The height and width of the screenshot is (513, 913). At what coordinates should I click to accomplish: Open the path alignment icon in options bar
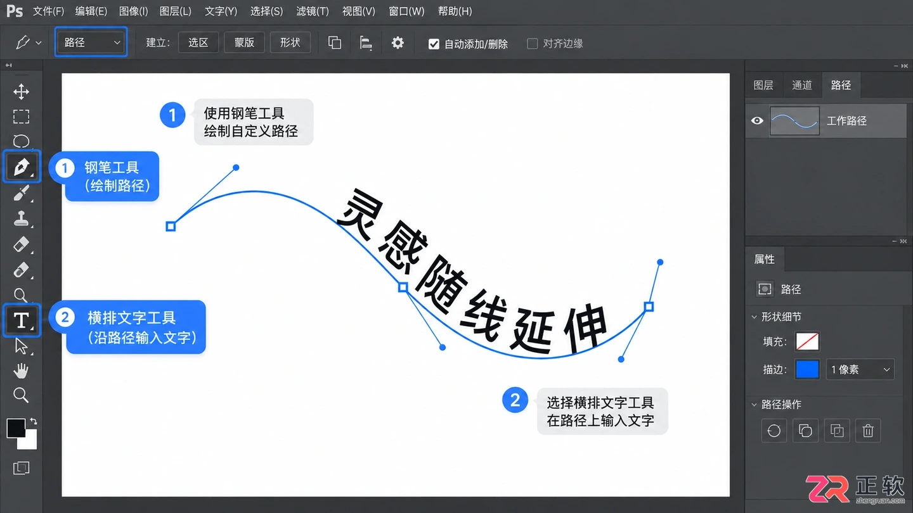[x=366, y=43]
